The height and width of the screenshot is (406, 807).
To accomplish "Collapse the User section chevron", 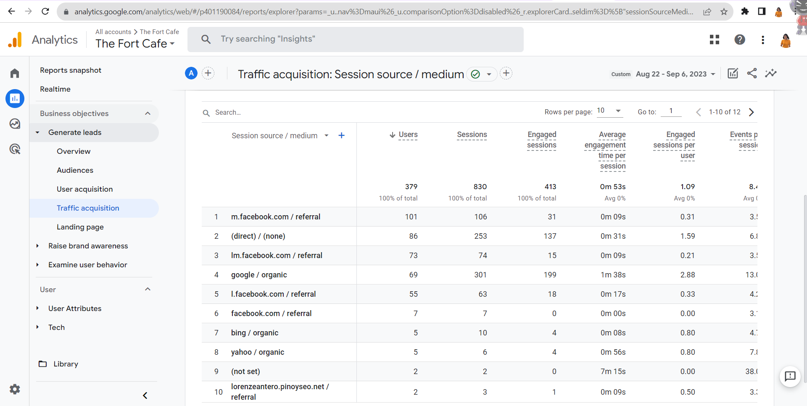I will coord(148,289).
